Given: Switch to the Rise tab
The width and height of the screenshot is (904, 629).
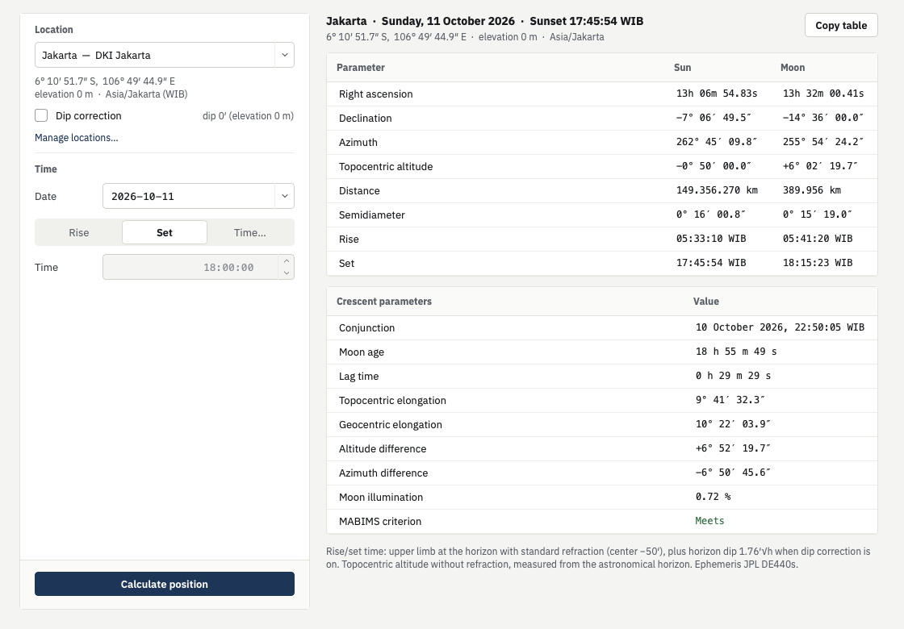Looking at the screenshot, I should (79, 233).
